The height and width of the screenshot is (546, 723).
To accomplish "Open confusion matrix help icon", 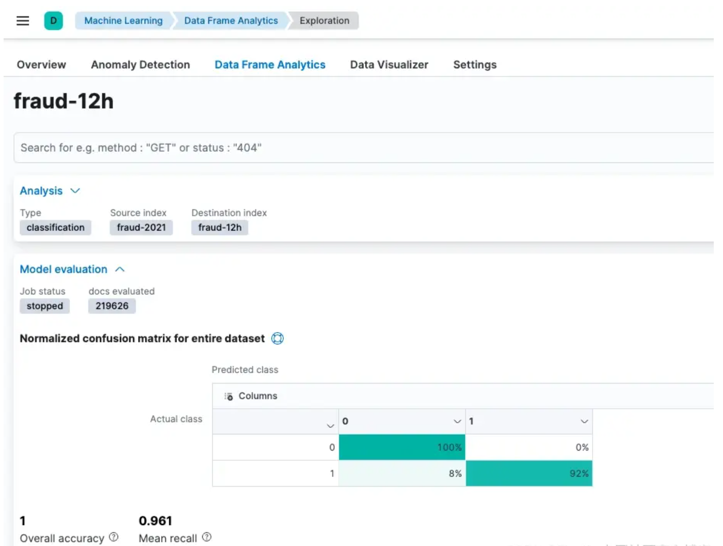I will point(278,338).
